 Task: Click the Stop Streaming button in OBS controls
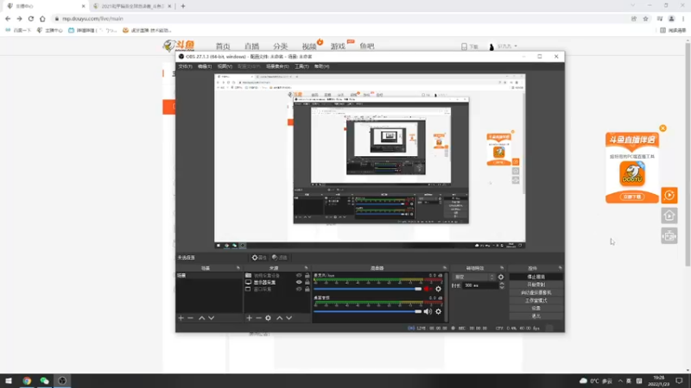(x=536, y=277)
